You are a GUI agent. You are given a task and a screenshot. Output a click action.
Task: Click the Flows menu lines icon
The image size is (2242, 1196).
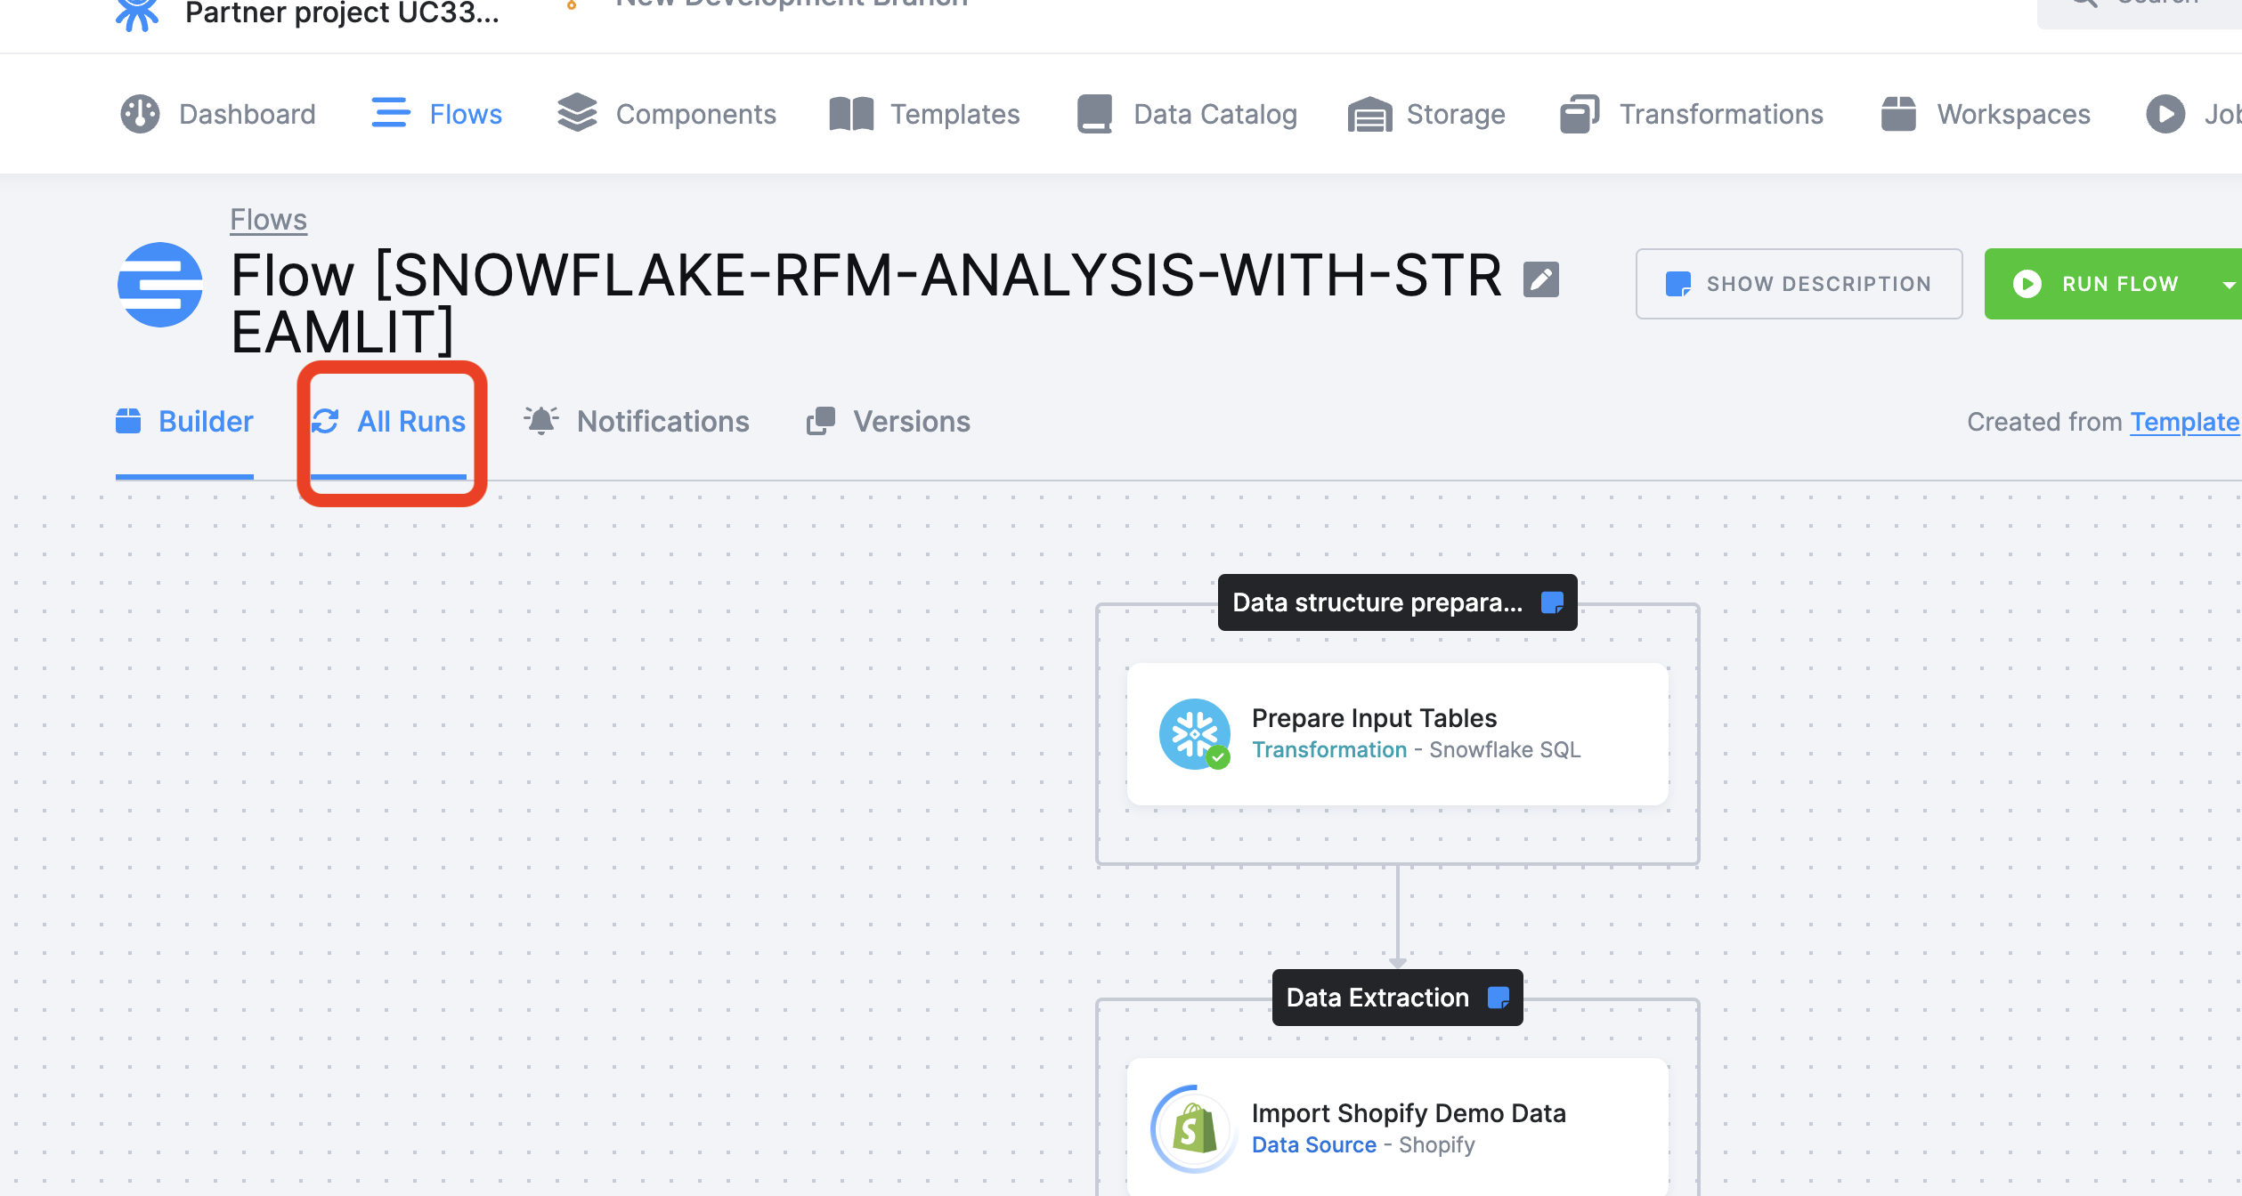pos(391,113)
